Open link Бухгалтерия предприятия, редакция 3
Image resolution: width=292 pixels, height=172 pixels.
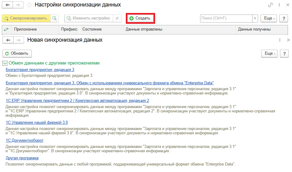click(x=40, y=70)
